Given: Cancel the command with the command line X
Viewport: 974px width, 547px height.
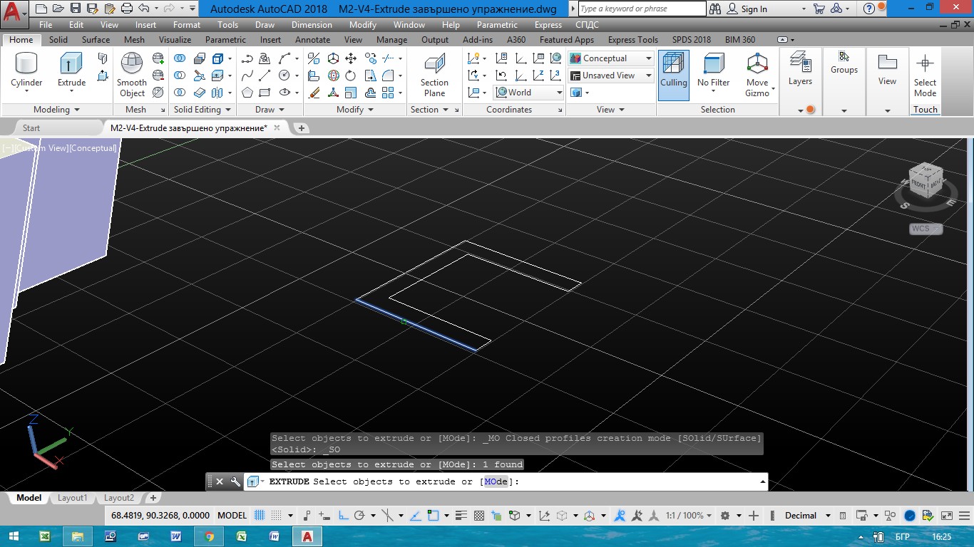Looking at the screenshot, I should [220, 482].
